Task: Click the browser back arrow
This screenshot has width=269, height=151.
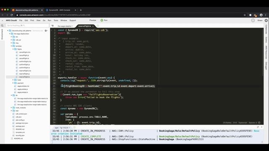Action: click(x=3, y=15)
